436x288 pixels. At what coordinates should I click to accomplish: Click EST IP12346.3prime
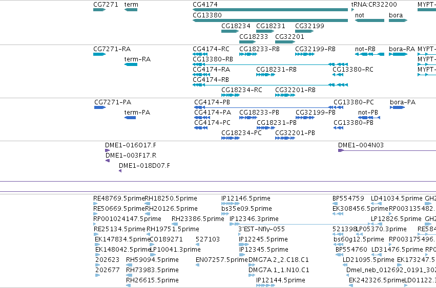[254, 219]
